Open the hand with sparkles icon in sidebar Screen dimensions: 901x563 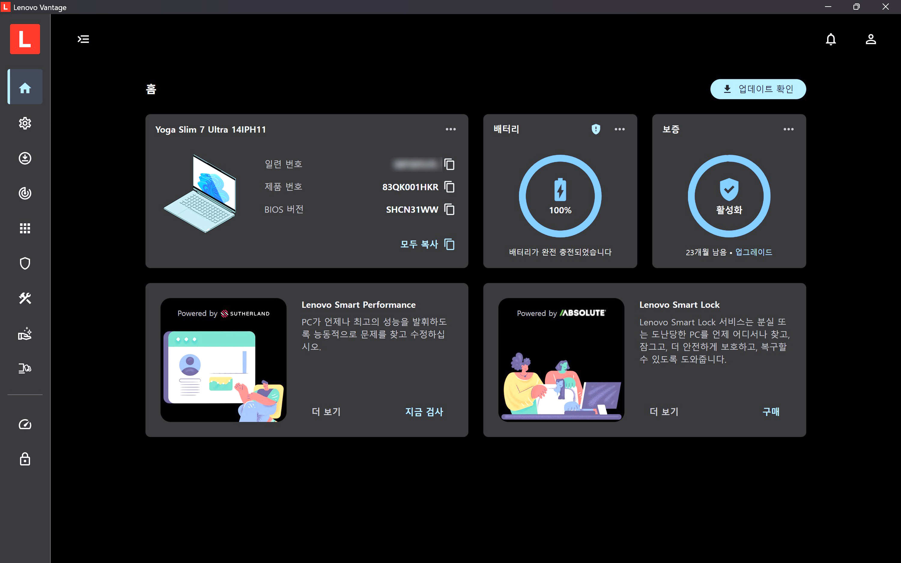pos(25,333)
